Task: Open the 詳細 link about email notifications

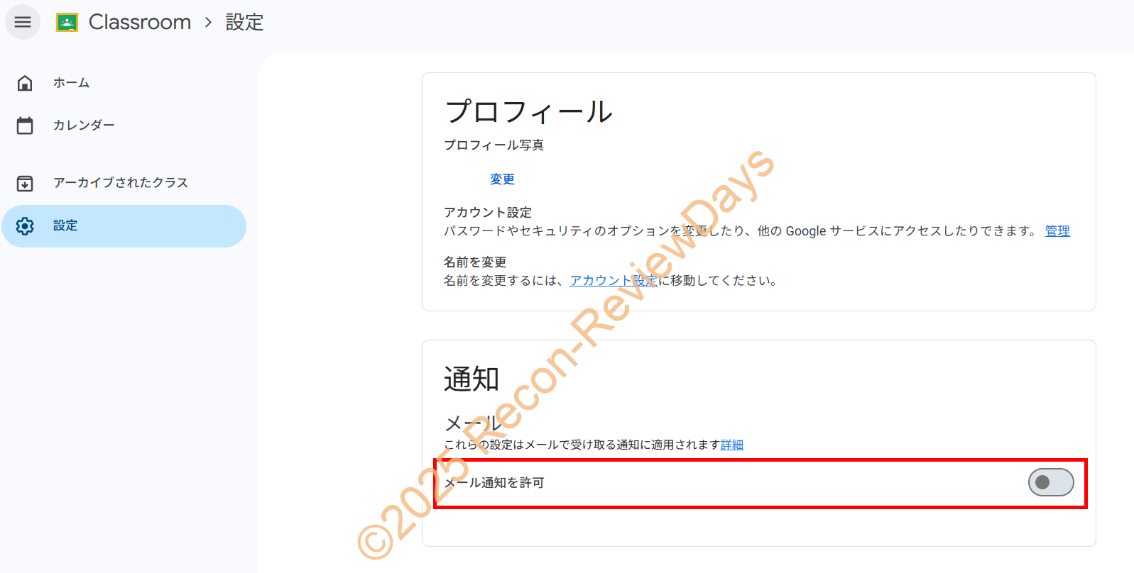Action: (731, 445)
